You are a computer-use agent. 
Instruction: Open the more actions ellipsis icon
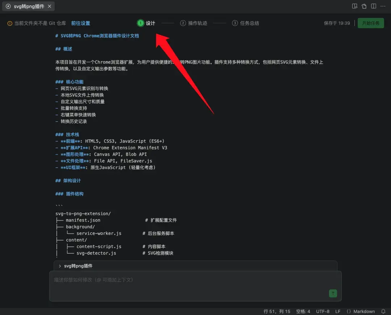click(x=383, y=6)
